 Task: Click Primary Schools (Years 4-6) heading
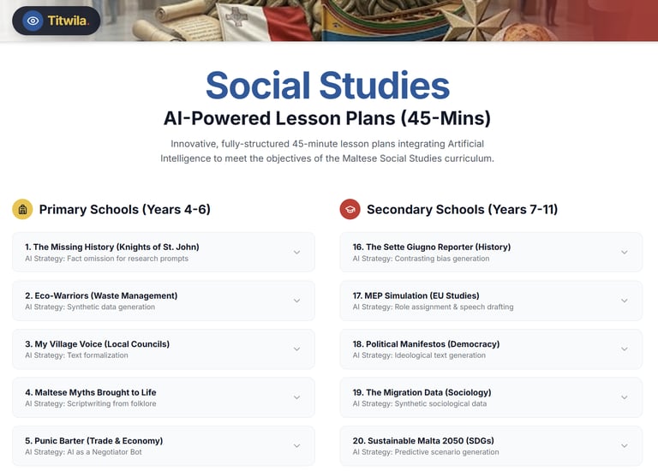point(125,209)
